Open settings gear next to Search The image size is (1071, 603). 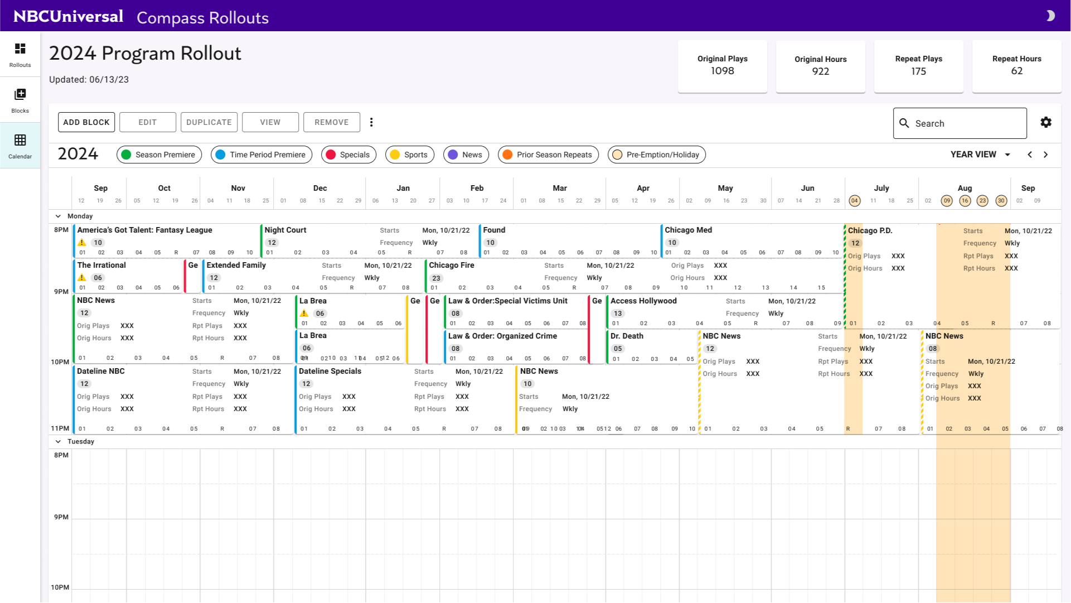[x=1046, y=122]
